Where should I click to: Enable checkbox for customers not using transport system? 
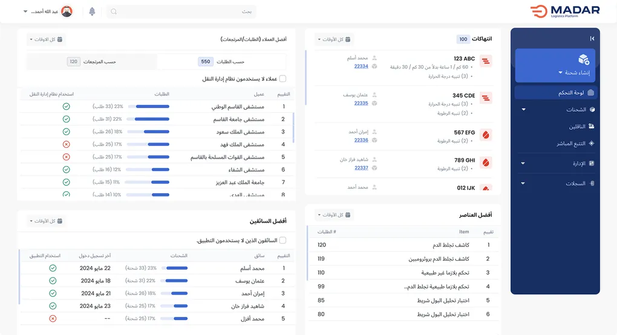click(x=282, y=78)
